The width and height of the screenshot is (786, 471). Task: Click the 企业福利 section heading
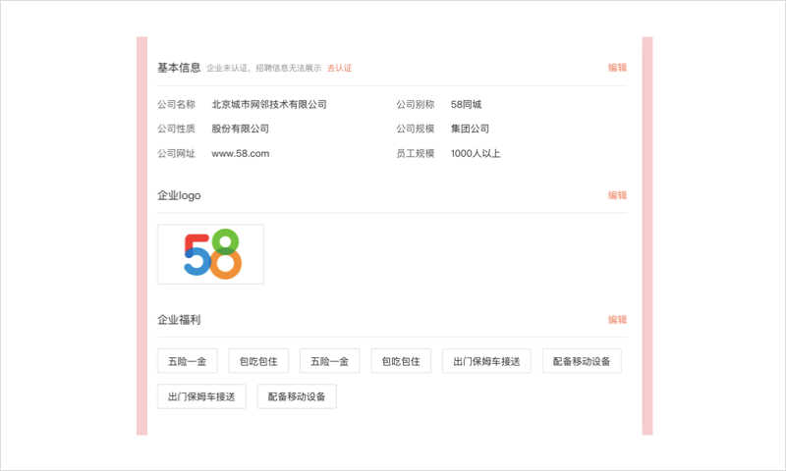tap(179, 320)
